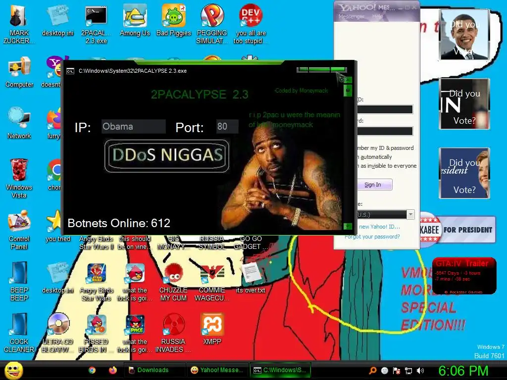Click the BEEP BEEP desktop icon
The height and width of the screenshot is (380, 507).
19,281
